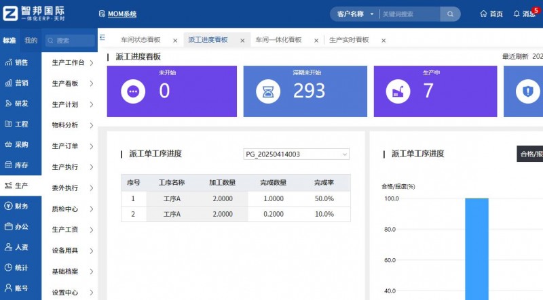This screenshot has height=300, width=543.
Task: Click the 生产中 count 7
Action: point(428,91)
